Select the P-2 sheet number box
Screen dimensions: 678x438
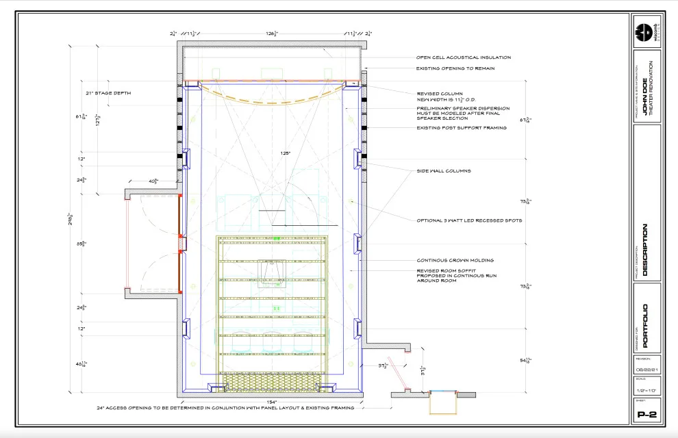click(647, 414)
